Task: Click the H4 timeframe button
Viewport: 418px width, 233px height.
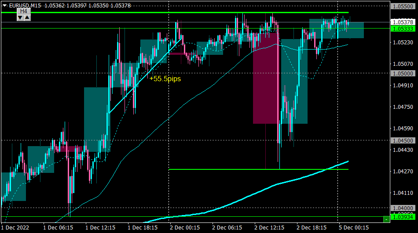Action: pos(24,11)
